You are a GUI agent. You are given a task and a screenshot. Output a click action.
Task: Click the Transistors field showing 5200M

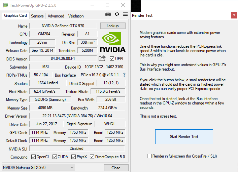click(x=87, y=50)
